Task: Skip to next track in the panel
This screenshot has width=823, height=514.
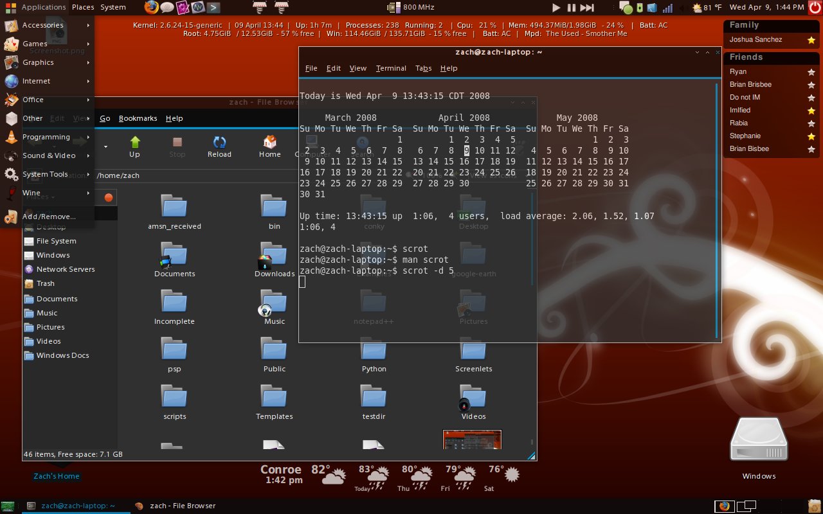Action: click(587, 8)
